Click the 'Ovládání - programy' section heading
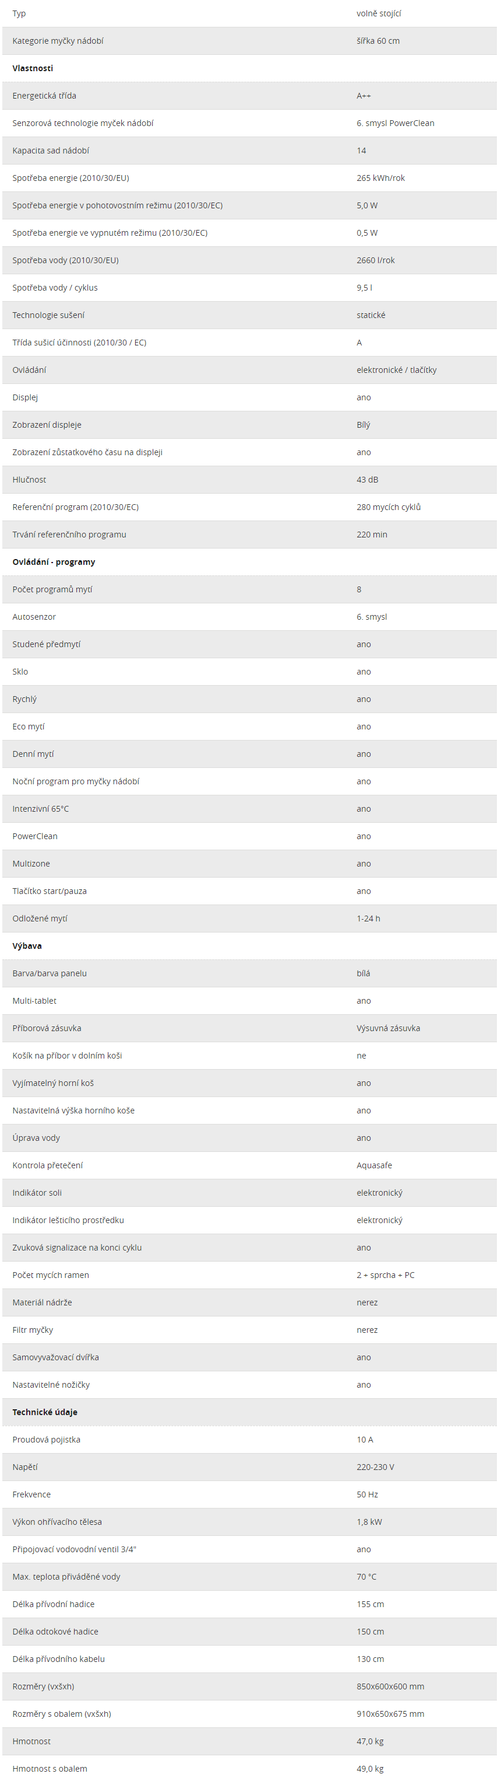The width and height of the screenshot is (501, 1781). click(x=54, y=562)
